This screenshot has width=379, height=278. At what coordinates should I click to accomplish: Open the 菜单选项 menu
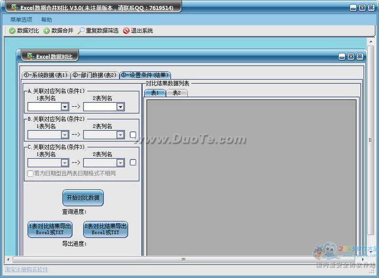point(21,20)
